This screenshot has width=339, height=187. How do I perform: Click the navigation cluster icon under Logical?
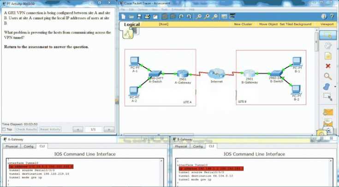128,34
